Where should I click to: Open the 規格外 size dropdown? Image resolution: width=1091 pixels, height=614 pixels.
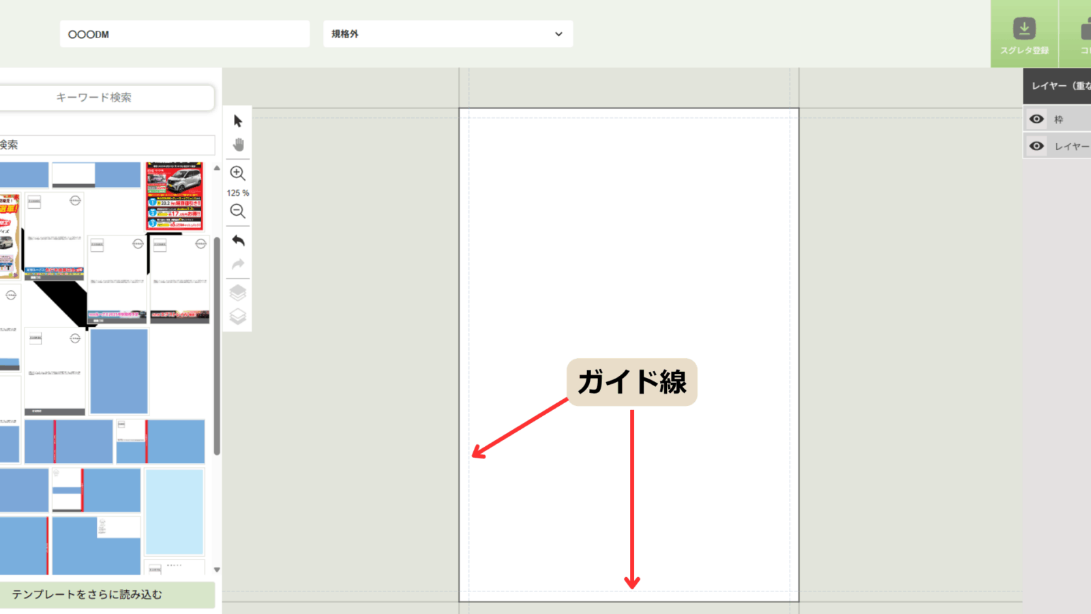pos(447,34)
